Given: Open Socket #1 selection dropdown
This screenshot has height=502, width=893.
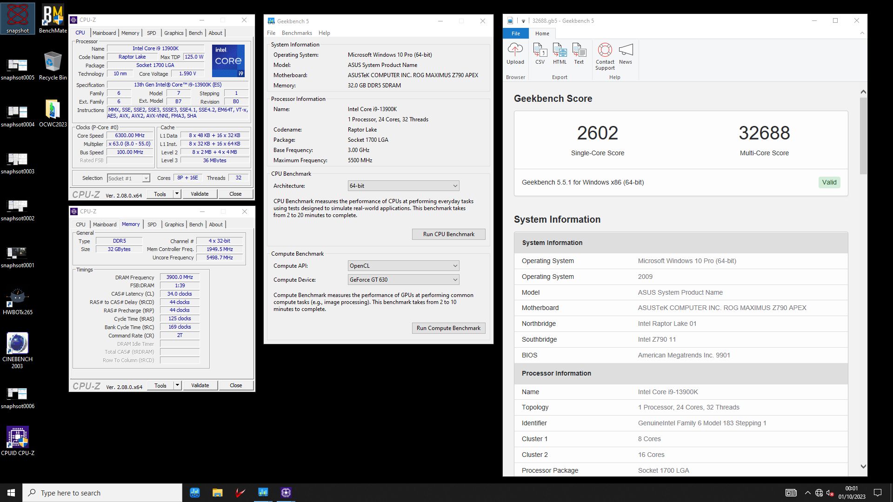Looking at the screenshot, I should 128,178.
